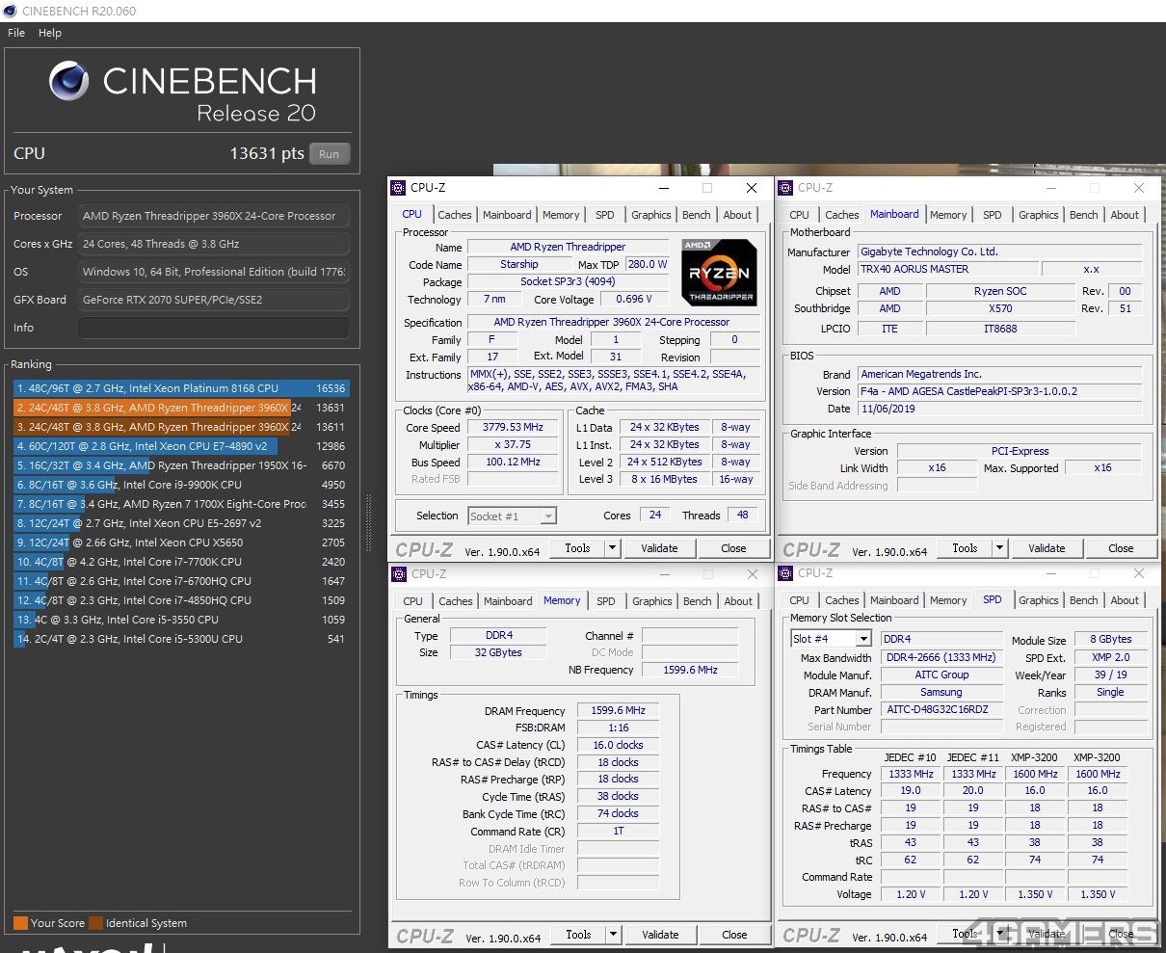Select ranking row 'Intel Core i7-7700K CPU'
The height and width of the screenshot is (953, 1166).
click(x=181, y=562)
